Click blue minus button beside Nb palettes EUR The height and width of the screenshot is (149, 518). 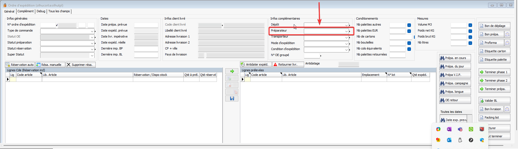409,31
